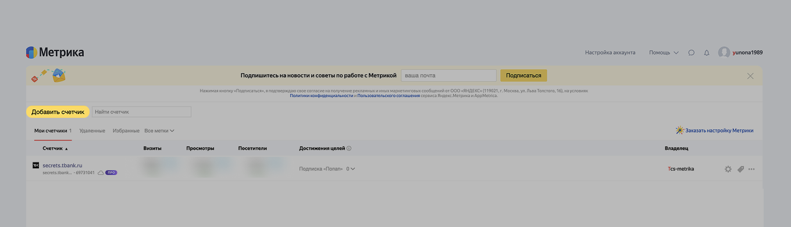Image resolution: width=791 pixels, height=227 pixels.
Task: Click the info icon next to Достижения целей
Action: point(349,148)
